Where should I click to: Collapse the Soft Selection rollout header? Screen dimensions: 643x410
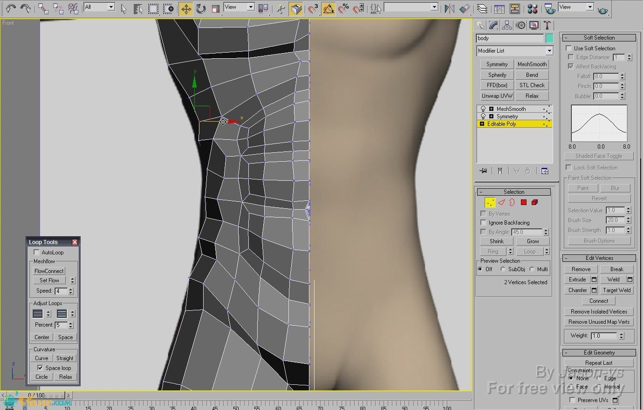coord(599,38)
